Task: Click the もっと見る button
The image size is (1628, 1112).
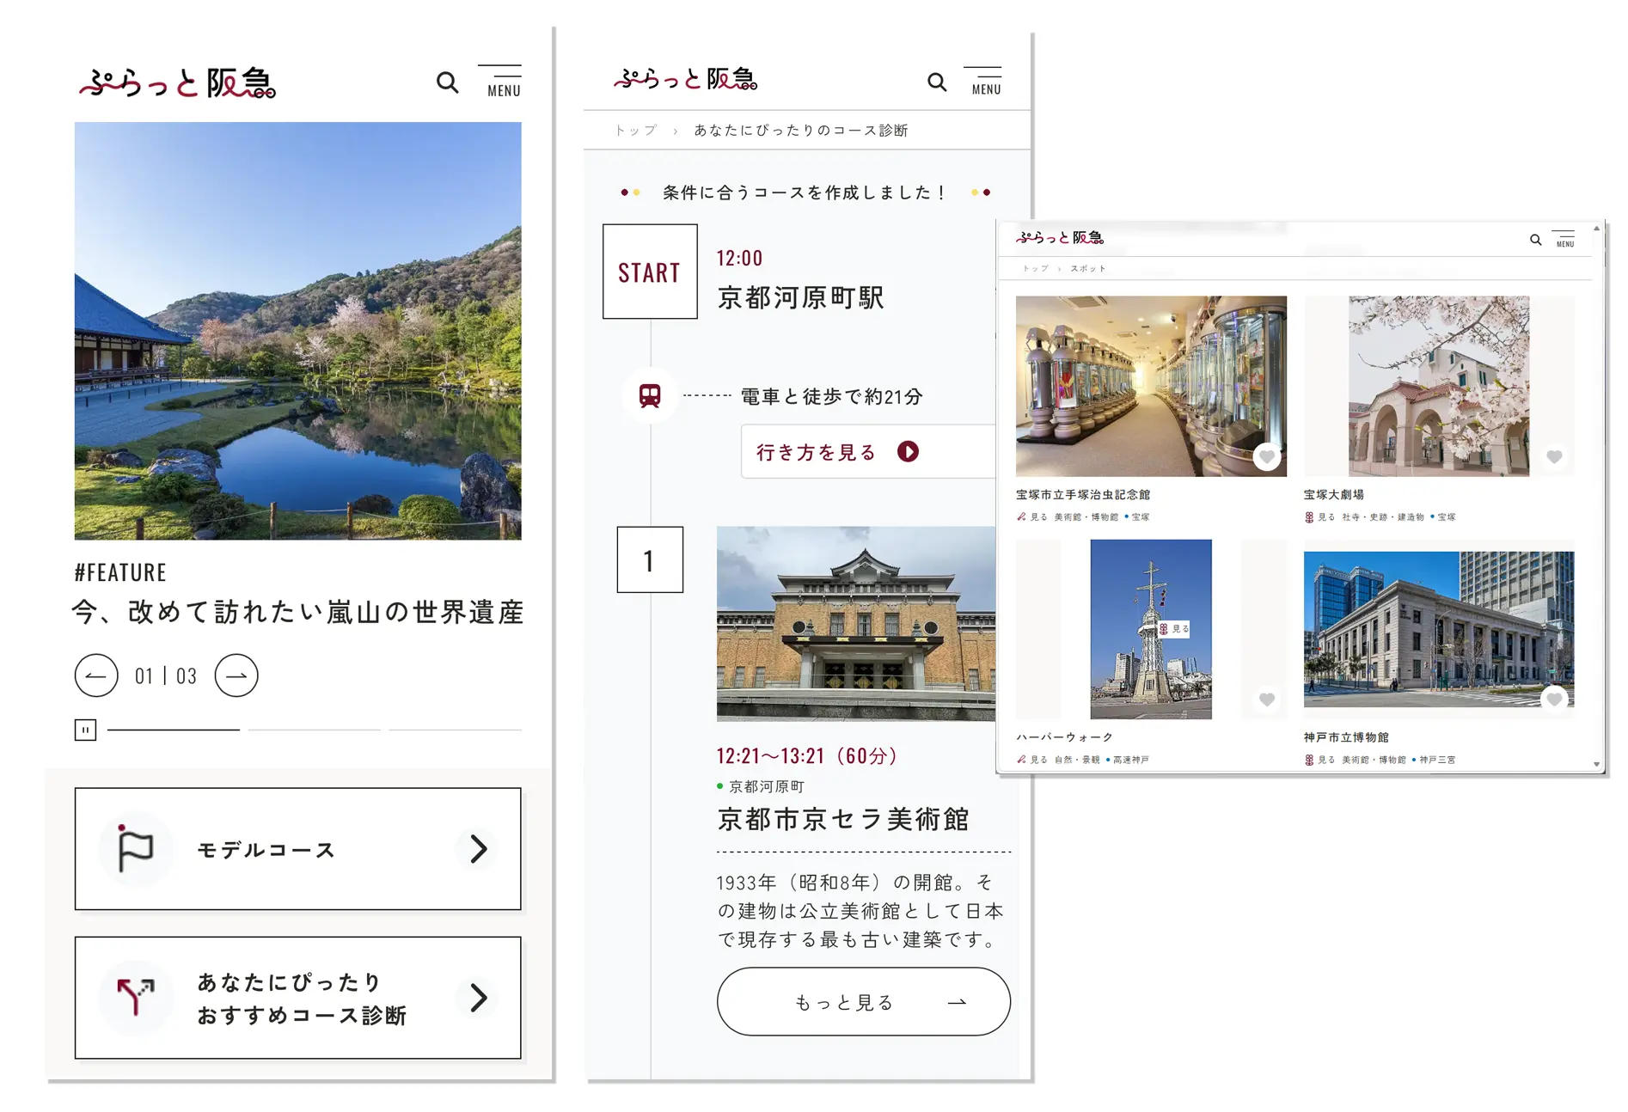Action: (x=863, y=1002)
